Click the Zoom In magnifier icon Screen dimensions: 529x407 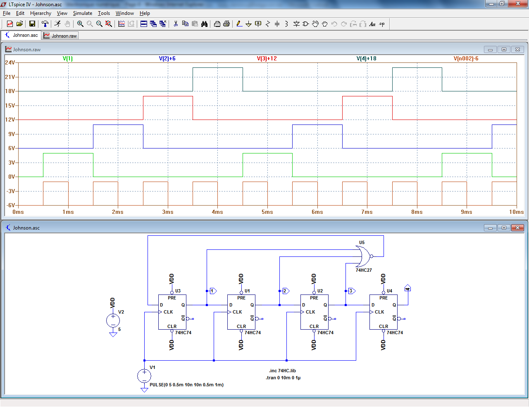coord(80,24)
